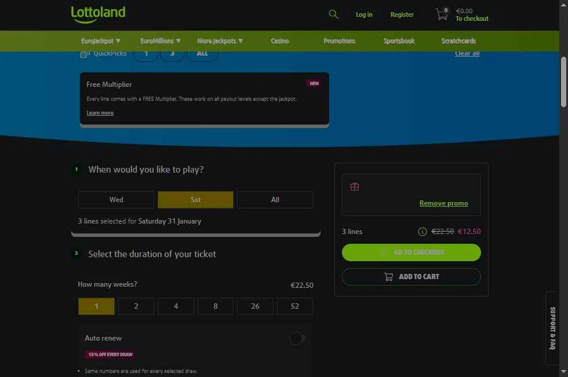Open the Scratchcards nav item
This screenshot has height=377, width=568.
458,41
